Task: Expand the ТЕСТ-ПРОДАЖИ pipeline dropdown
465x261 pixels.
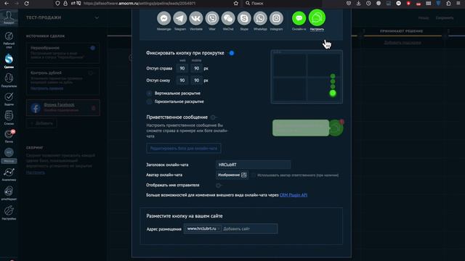Action: click(x=97, y=17)
